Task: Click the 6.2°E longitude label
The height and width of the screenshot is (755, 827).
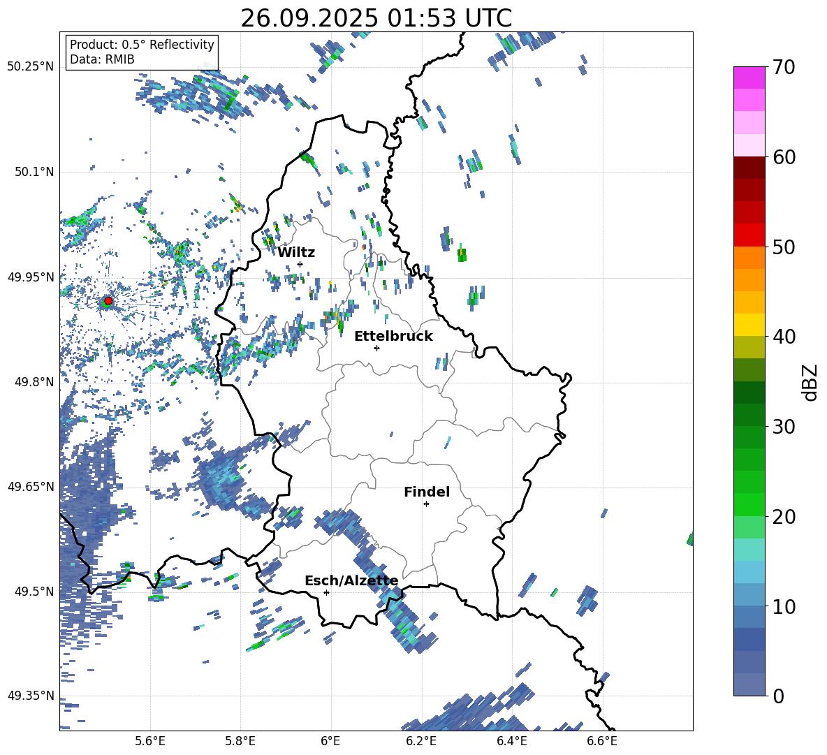Action: point(421,742)
